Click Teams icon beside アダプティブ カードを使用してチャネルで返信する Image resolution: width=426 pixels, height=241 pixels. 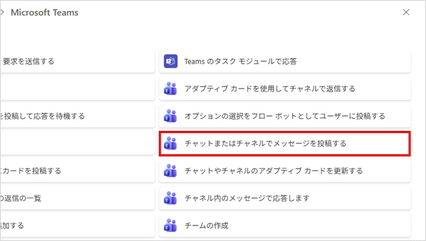(x=170, y=89)
